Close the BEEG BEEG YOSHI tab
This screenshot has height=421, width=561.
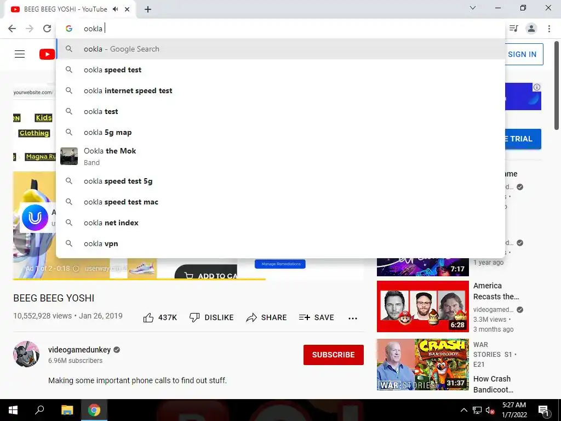(127, 9)
